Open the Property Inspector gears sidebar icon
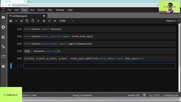Viewport: 181px width, 102px height. click(x=3, y=47)
